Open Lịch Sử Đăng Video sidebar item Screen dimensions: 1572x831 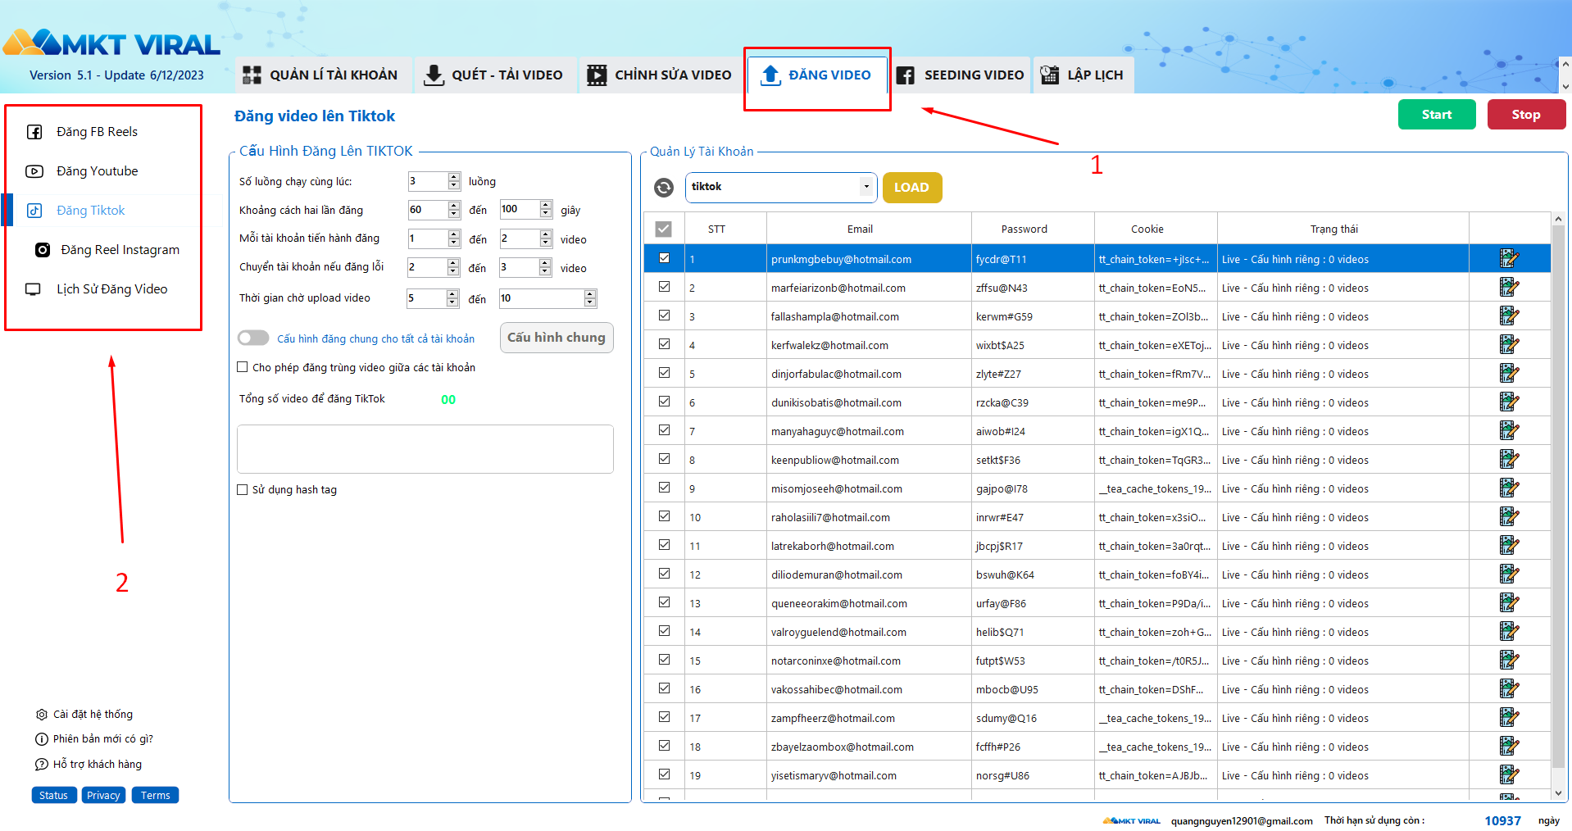coord(97,289)
